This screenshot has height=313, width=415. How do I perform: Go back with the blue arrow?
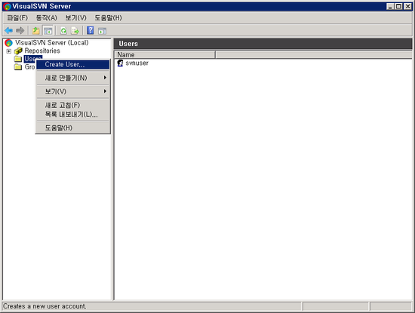(8, 31)
